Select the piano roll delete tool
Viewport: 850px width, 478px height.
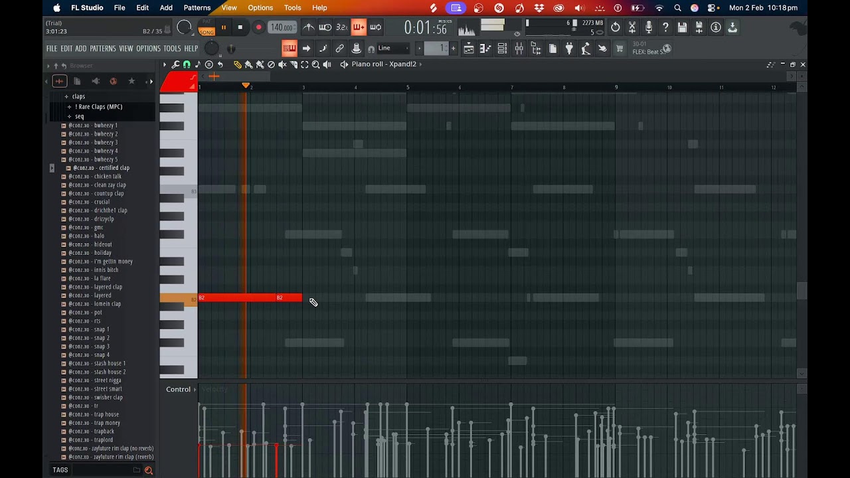271,64
